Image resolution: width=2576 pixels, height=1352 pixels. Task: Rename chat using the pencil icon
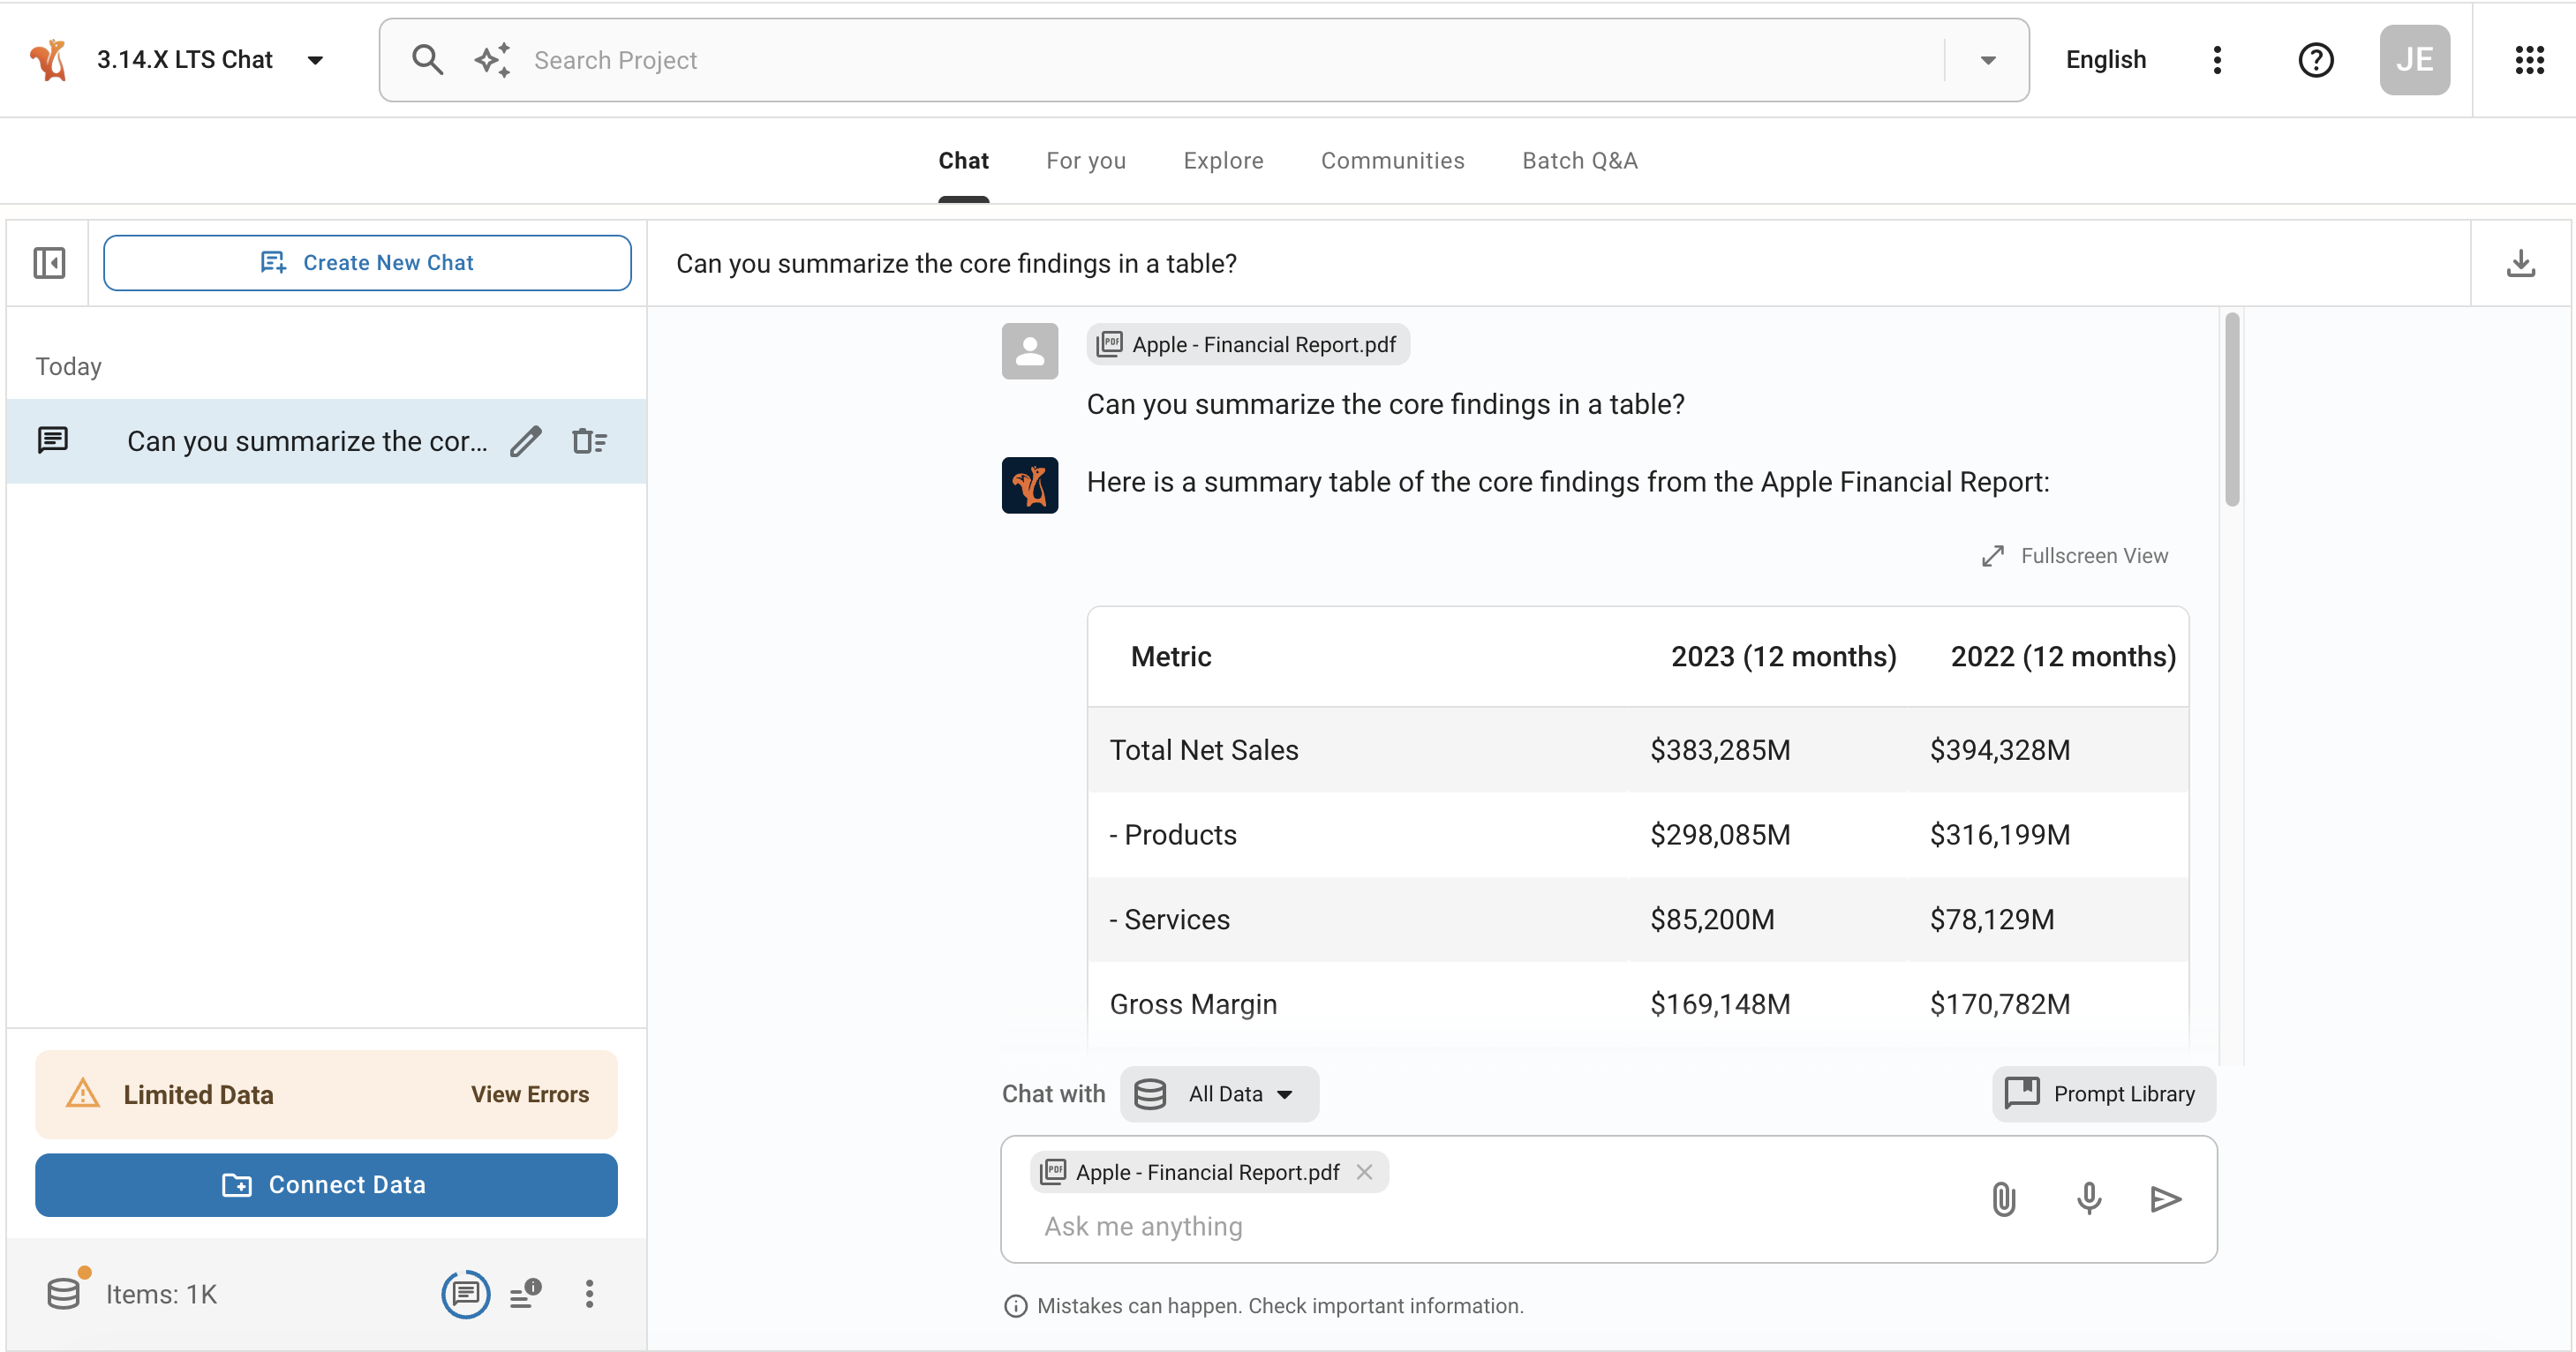[x=526, y=441]
